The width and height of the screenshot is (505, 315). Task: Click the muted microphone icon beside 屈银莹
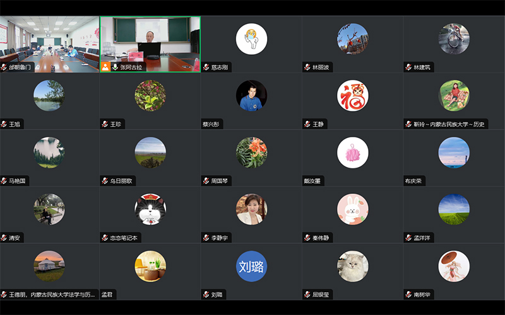pyautogui.click(x=307, y=294)
